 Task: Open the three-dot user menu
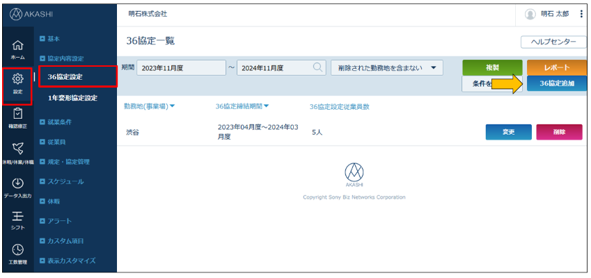(581, 14)
